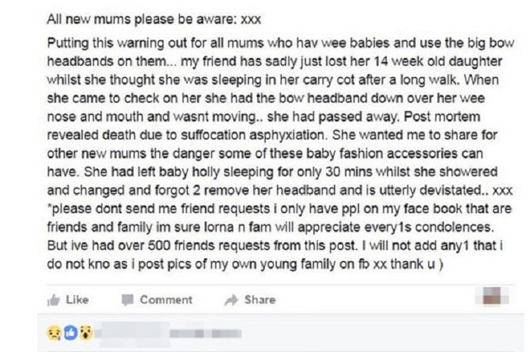The height and width of the screenshot is (352, 530).
Task: Open the sad face reaction emoji
Action: pos(52,330)
